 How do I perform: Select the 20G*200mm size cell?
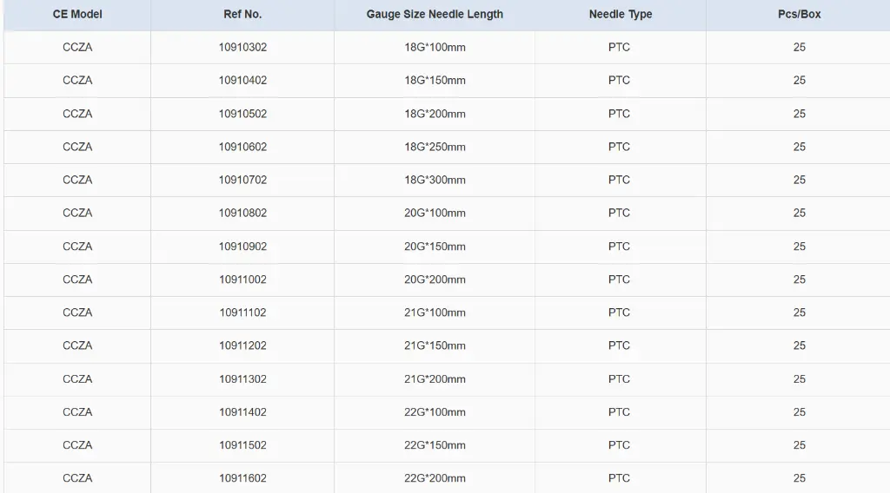(x=435, y=279)
